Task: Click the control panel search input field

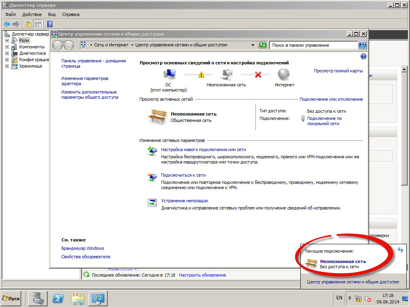Action: coord(313,45)
